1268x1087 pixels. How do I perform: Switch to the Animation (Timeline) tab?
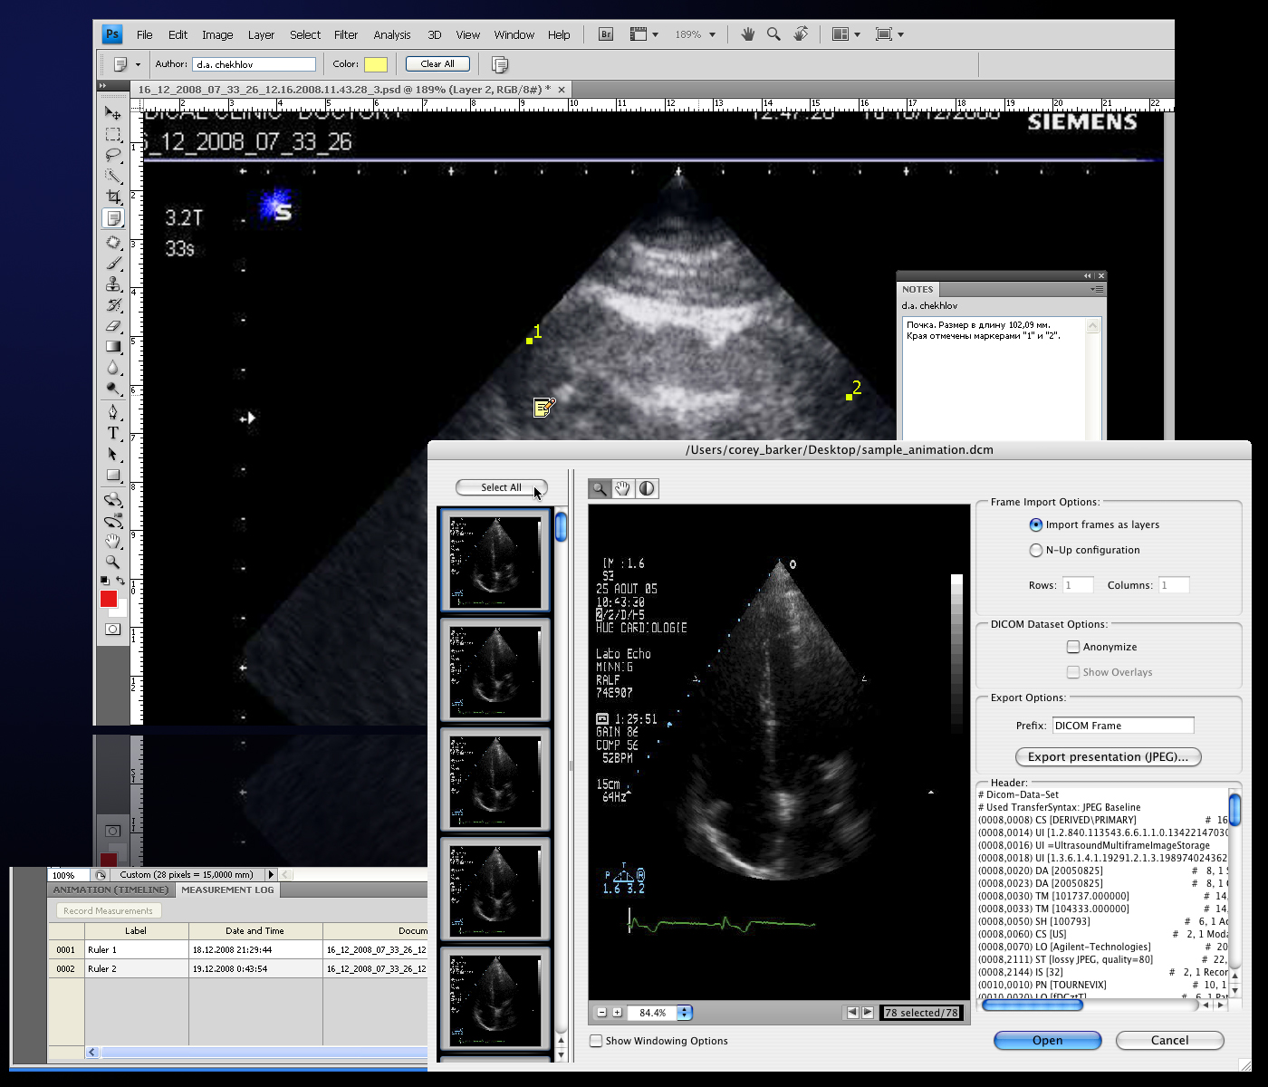coord(110,890)
